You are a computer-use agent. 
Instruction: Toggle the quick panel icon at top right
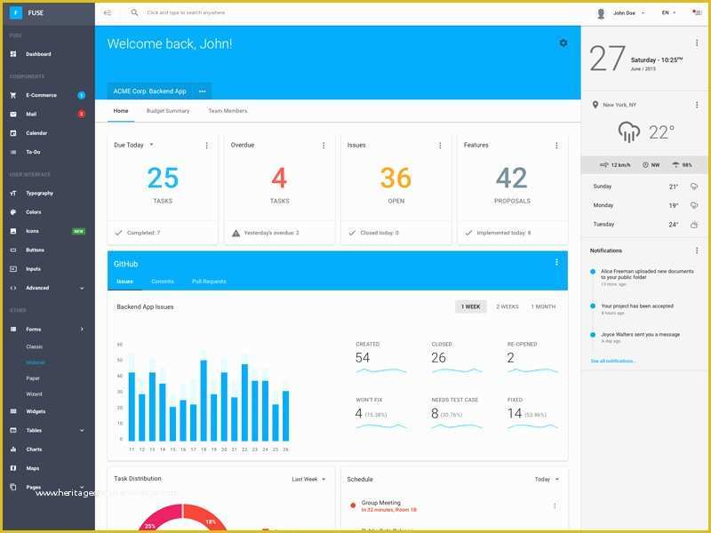click(x=697, y=12)
